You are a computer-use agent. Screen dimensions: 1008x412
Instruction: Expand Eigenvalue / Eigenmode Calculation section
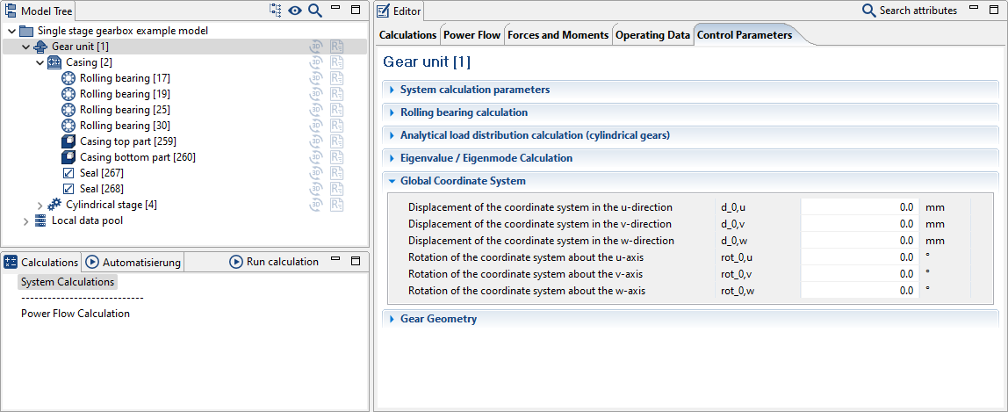[392, 158]
